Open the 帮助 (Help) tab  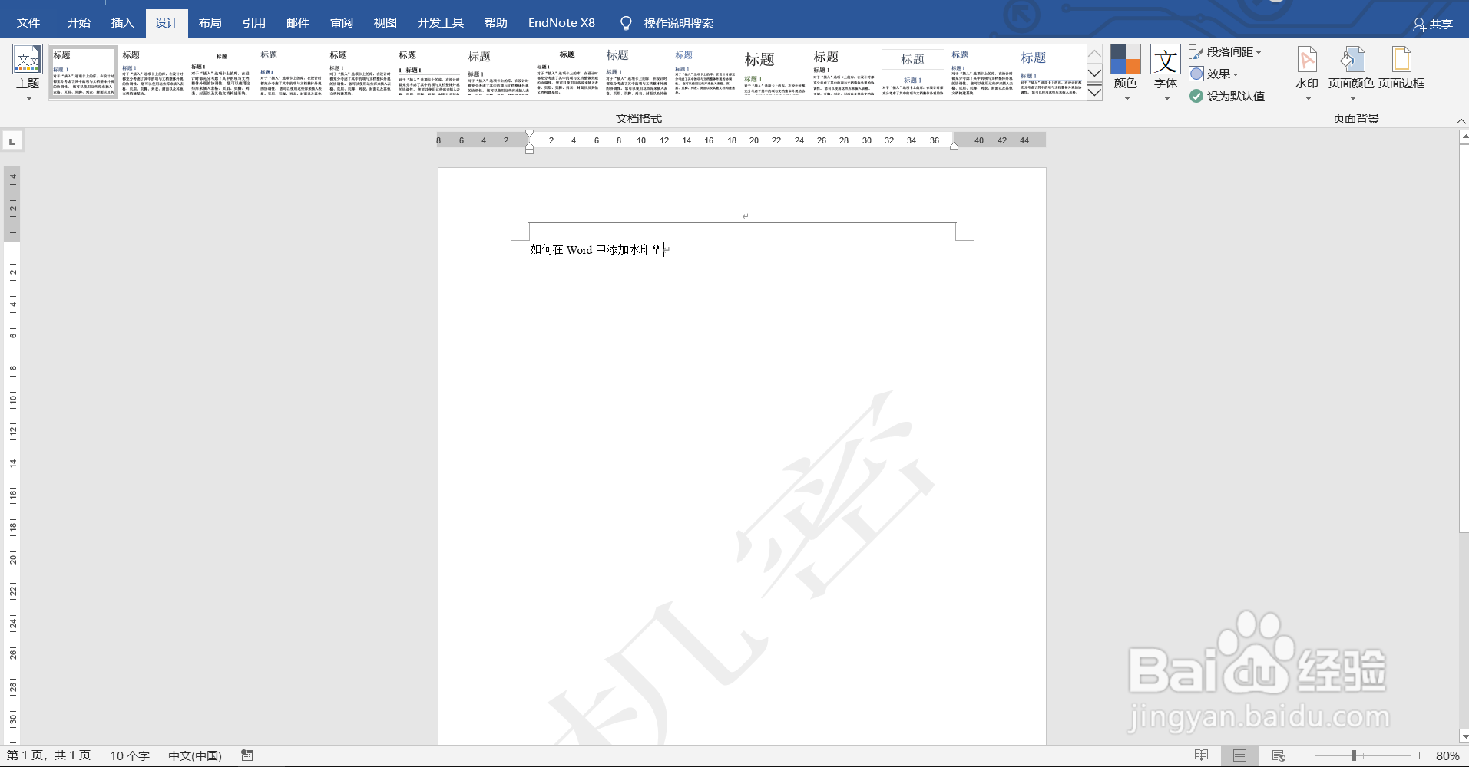(495, 23)
